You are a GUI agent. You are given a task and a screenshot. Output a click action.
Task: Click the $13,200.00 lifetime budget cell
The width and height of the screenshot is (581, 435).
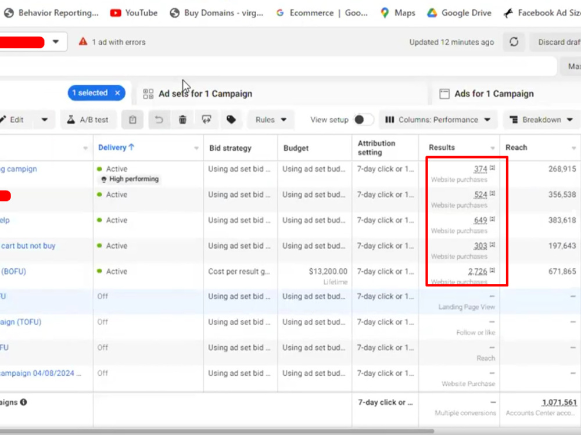click(x=314, y=276)
